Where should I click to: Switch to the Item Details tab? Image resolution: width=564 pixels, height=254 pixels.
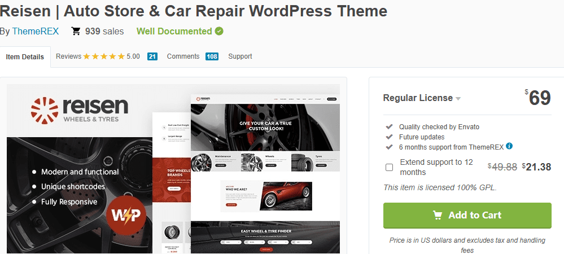25,57
